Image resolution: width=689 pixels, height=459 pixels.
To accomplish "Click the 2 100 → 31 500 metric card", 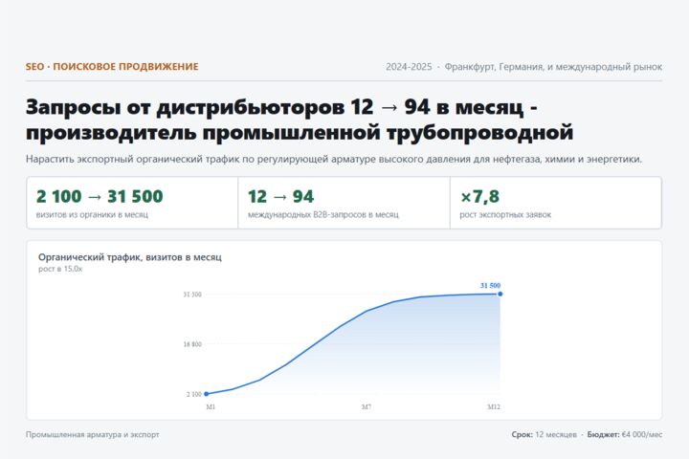I will (x=132, y=203).
